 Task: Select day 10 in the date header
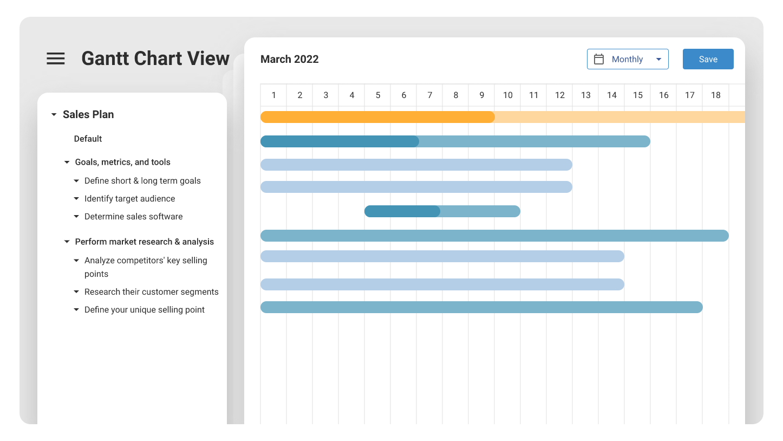click(507, 95)
